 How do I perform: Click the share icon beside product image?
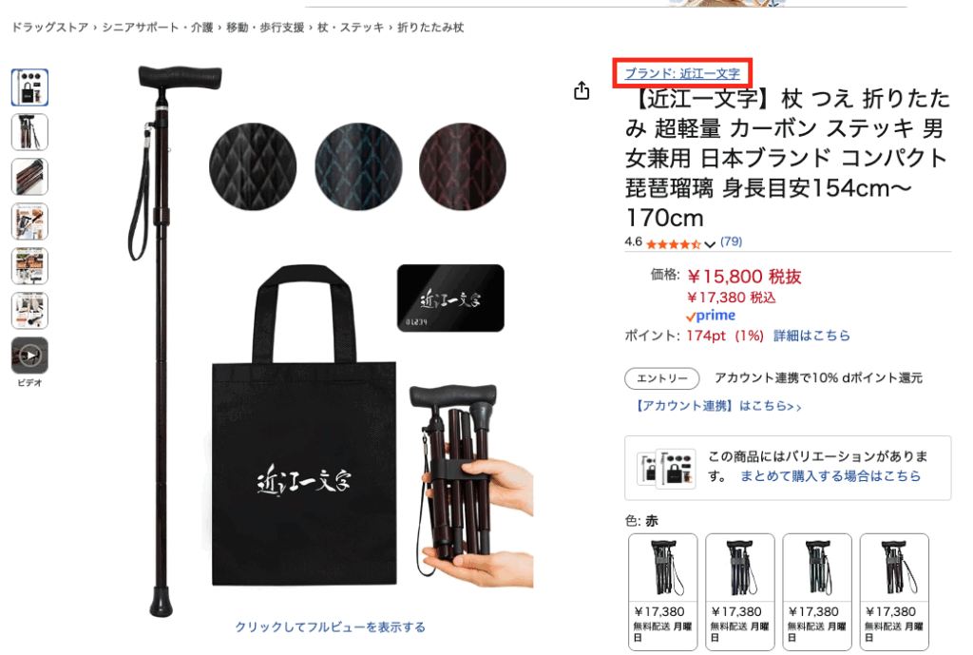point(582,90)
